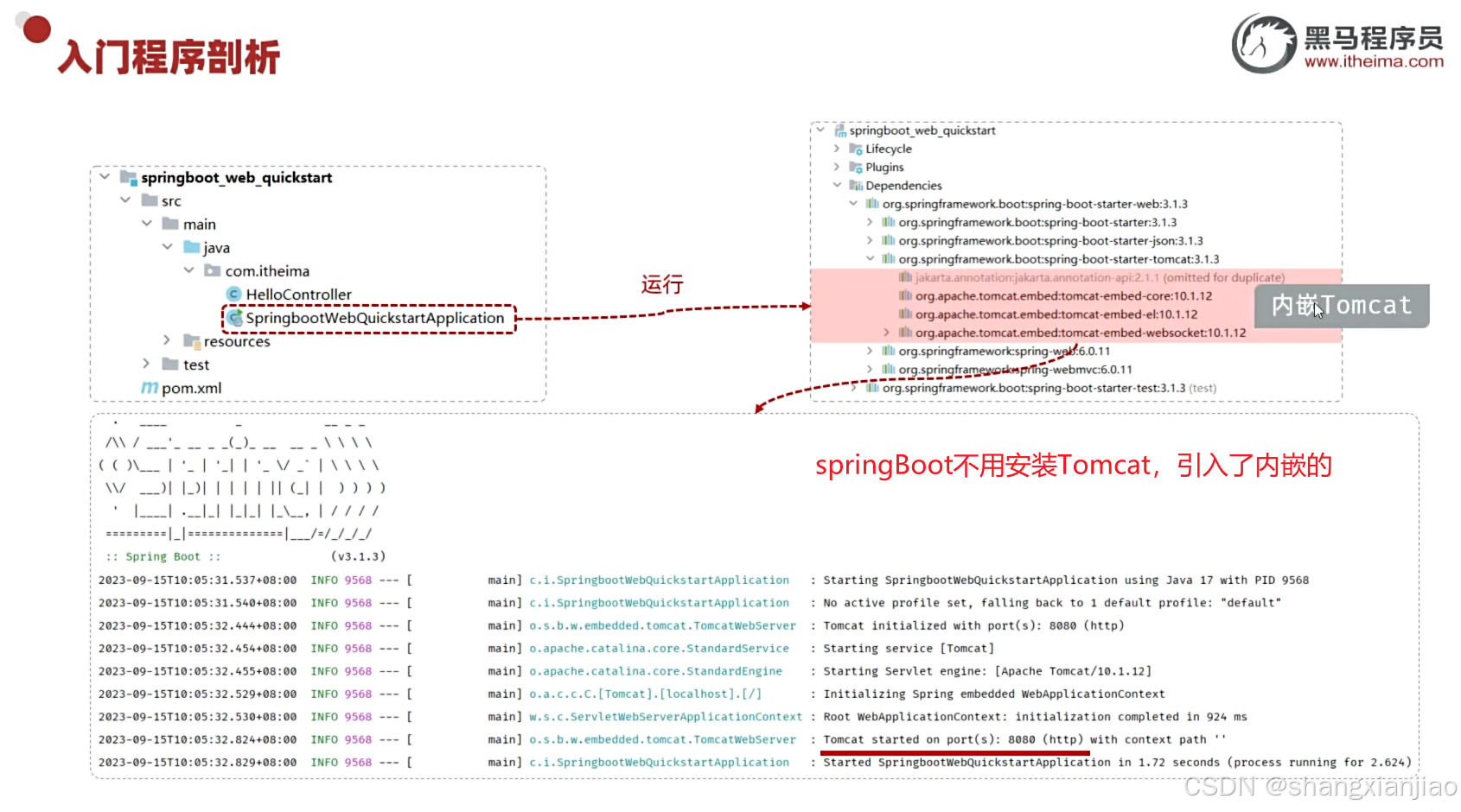Collapse the java folder node
Screen dimensions: 1461x812
coord(168,247)
